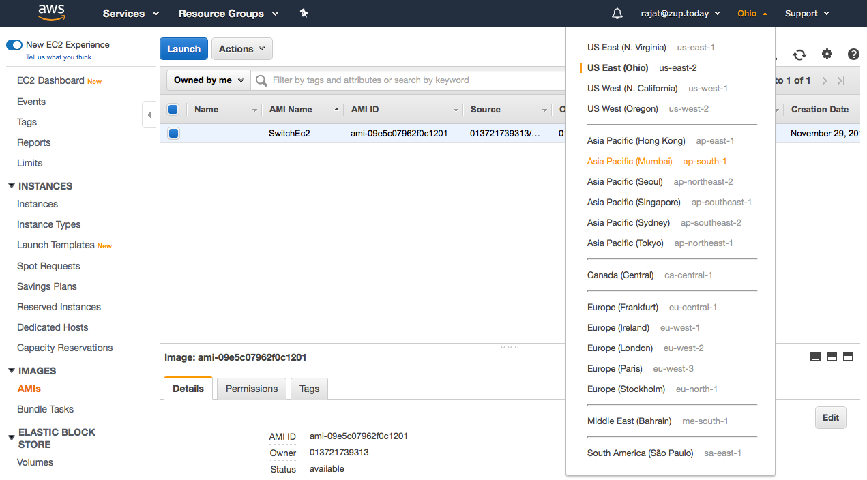This screenshot has height=480, width=867.
Task: Open EC2 Dashboard in sidebar
Action: [x=50, y=80]
